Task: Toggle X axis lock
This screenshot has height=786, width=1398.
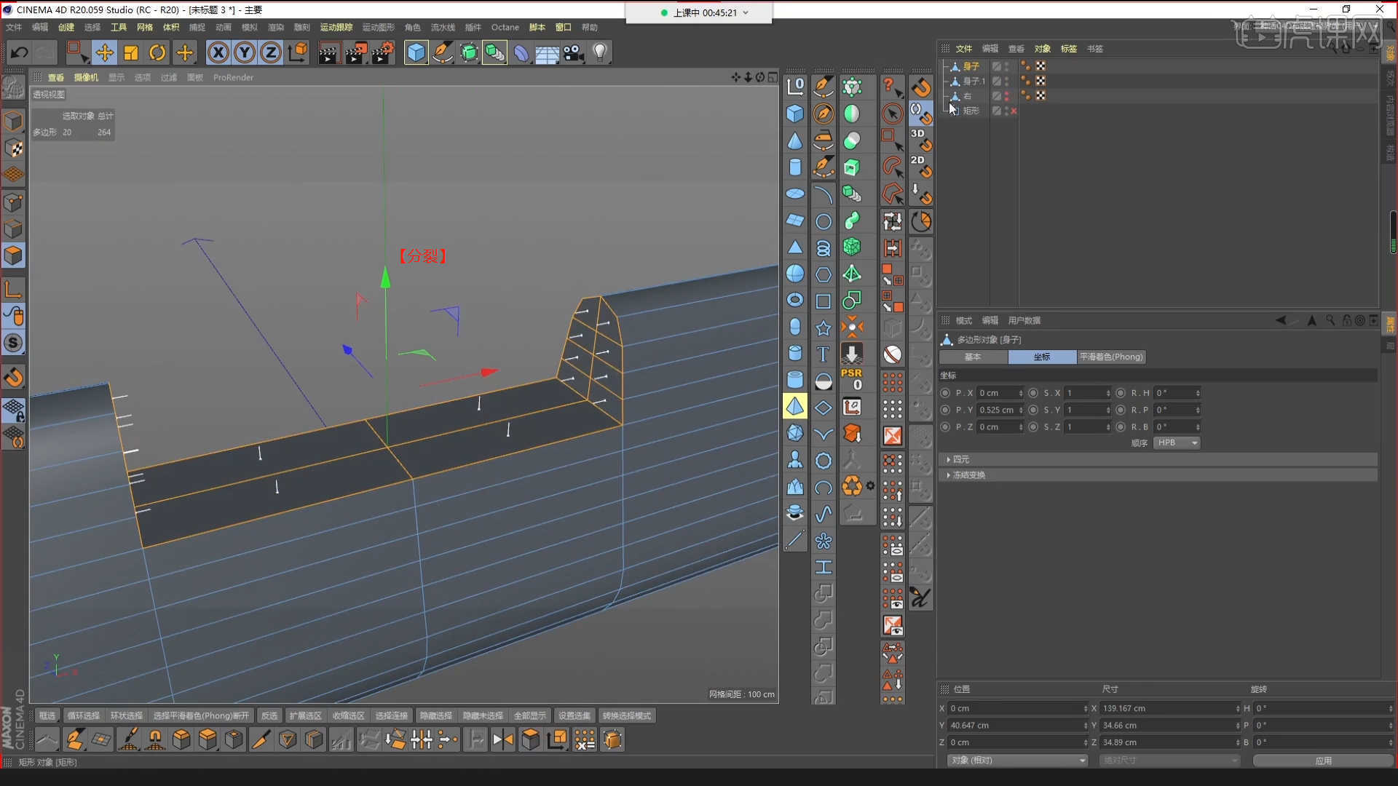Action: click(x=218, y=52)
